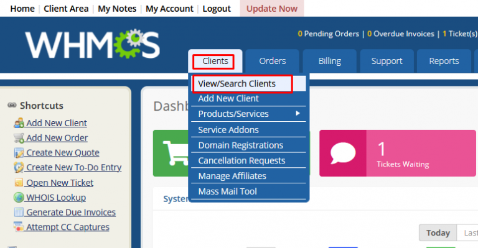
Task: Click Create New To-Do Entry link
Action: coord(74,167)
